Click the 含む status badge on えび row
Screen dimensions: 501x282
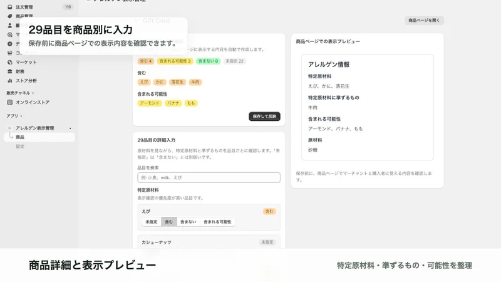(269, 211)
